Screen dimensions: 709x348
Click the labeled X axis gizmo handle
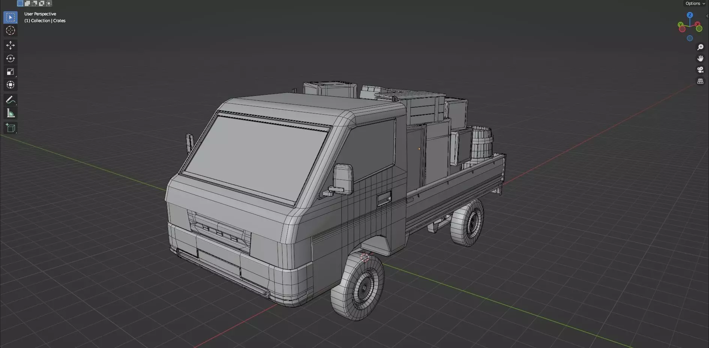coord(698,24)
